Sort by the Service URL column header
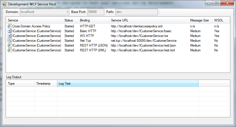Screen dimensions: 236x127 pos(149,20)
